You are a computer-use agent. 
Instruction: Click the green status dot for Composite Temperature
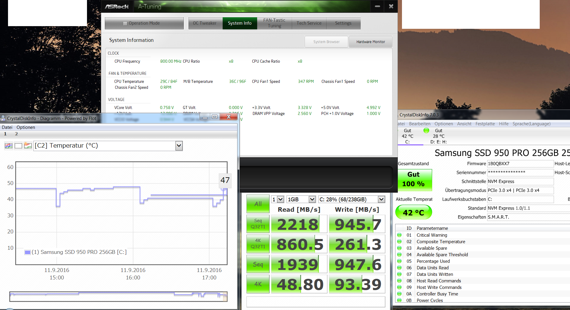coord(399,241)
